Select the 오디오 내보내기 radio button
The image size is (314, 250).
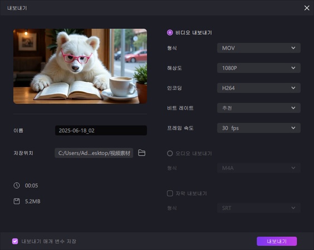(170, 153)
